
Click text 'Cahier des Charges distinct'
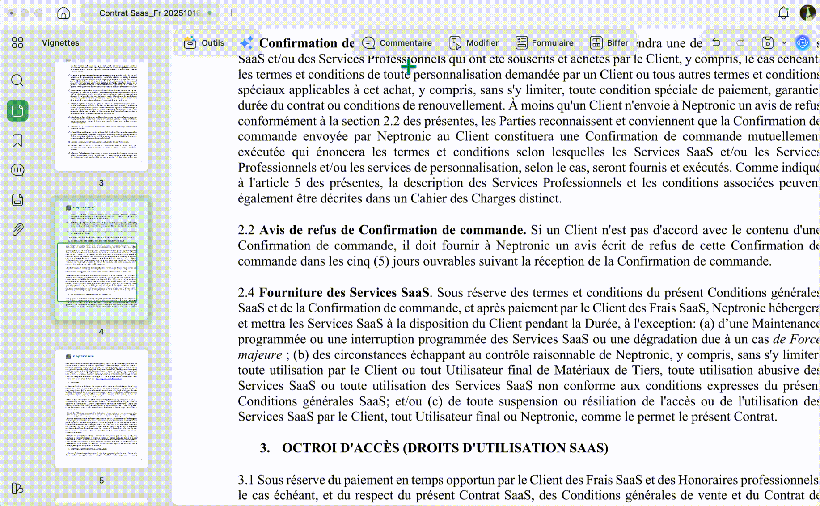(x=485, y=198)
